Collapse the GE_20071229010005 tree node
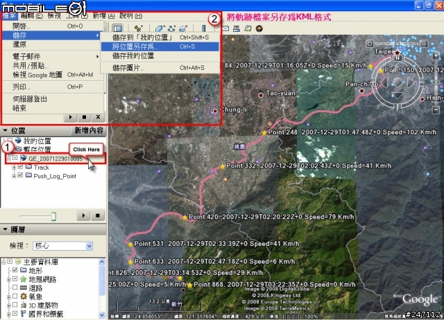The height and width of the screenshot is (320, 444). coord(8,159)
